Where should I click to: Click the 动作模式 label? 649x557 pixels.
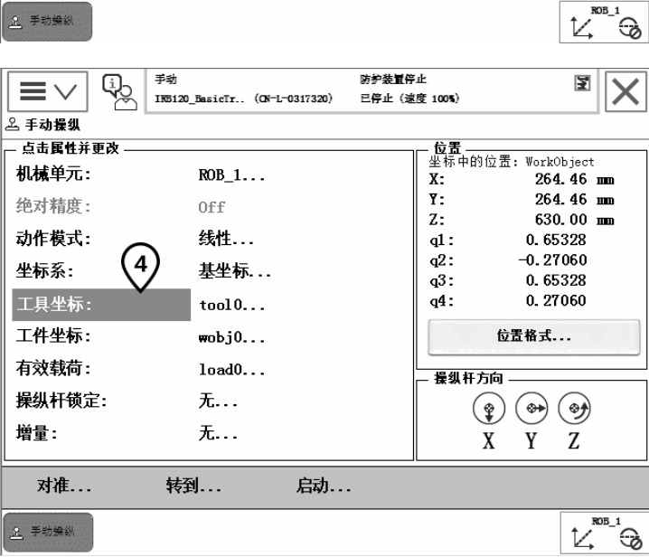[x=53, y=239]
